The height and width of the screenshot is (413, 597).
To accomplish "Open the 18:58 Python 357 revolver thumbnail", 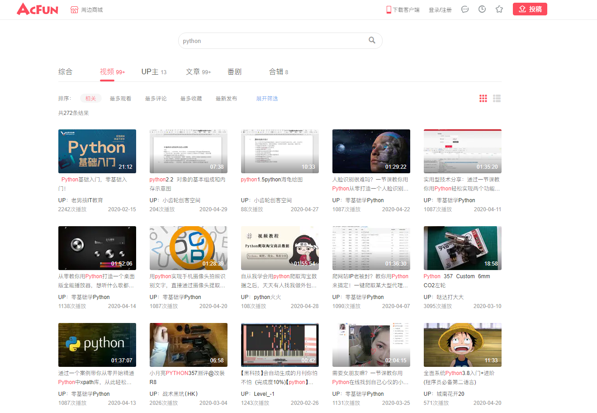I will pos(463,248).
